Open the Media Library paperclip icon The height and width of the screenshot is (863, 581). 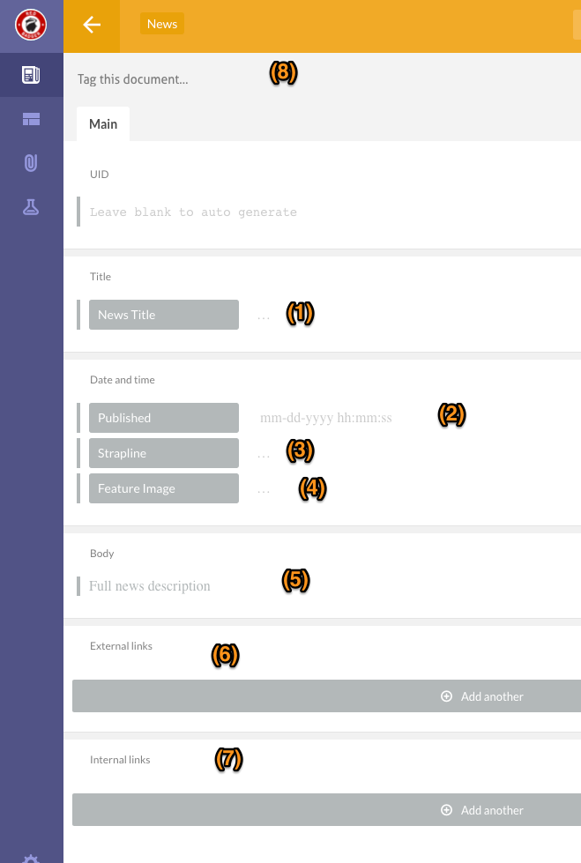[x=31, y=163]
